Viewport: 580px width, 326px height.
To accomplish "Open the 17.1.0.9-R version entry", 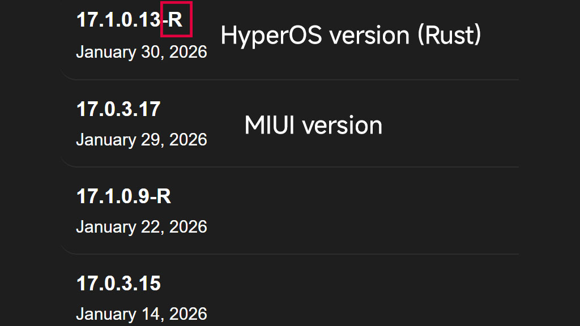I will [123, 196].
